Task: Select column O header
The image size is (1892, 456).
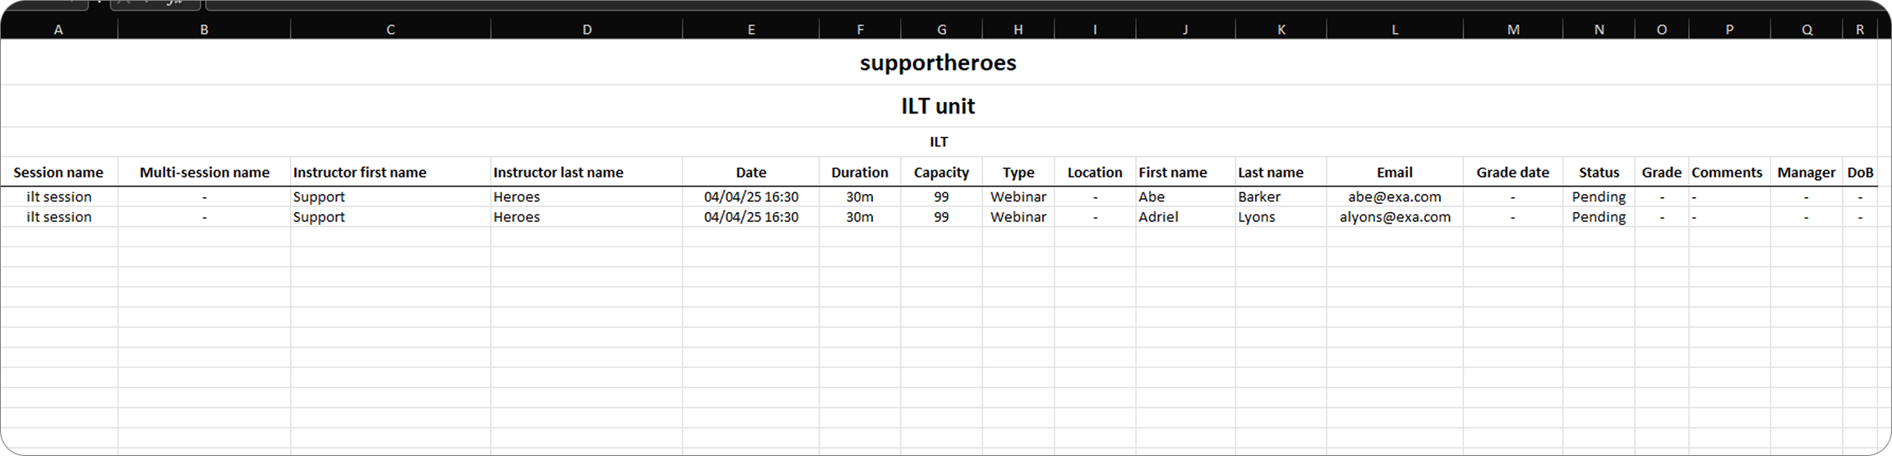Action: click(x=1662, y=30)
